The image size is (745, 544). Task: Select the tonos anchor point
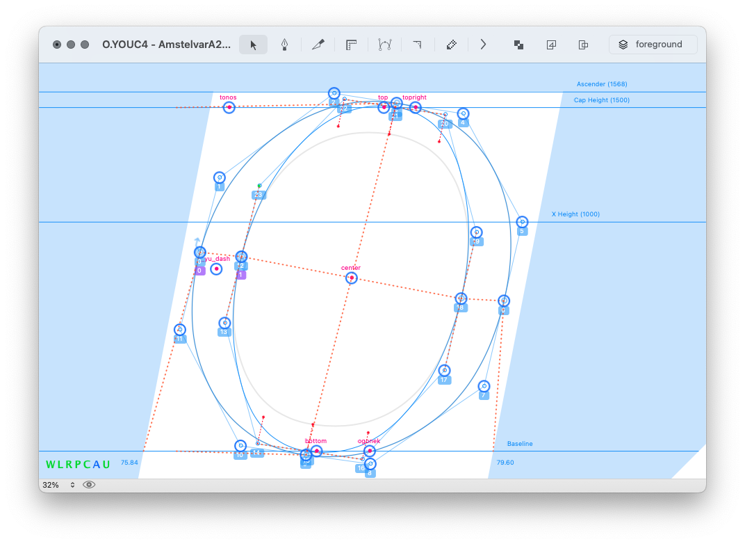coord(229,107)
